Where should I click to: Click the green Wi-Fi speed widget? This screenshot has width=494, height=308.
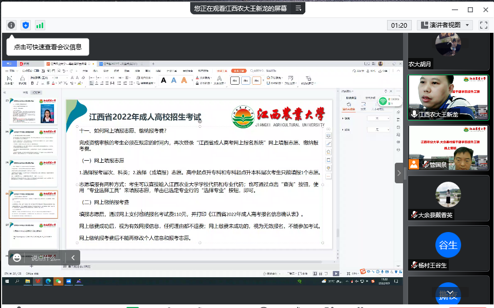[383, 101]
